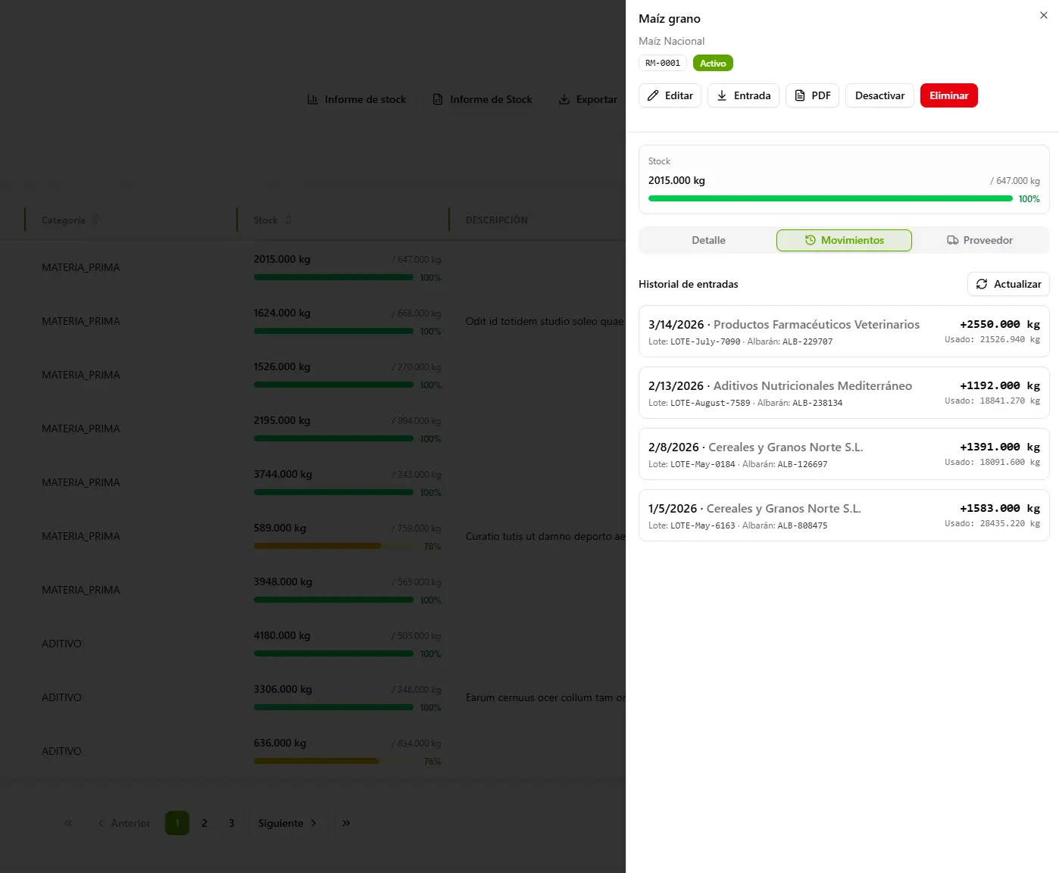
Task: Click Siguiente to go to next page
Action: point(287,823)
